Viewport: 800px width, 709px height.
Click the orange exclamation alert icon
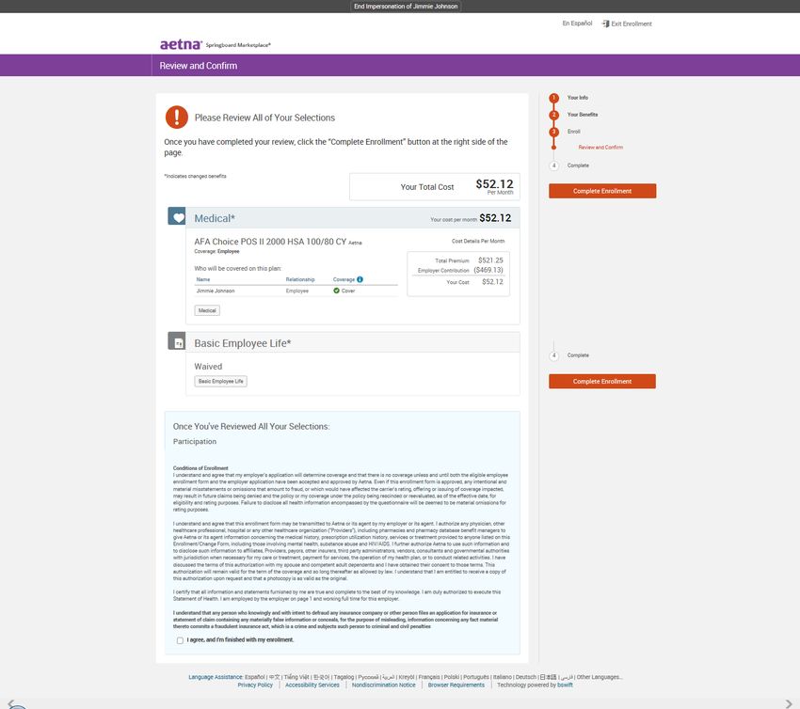[177, 118]
